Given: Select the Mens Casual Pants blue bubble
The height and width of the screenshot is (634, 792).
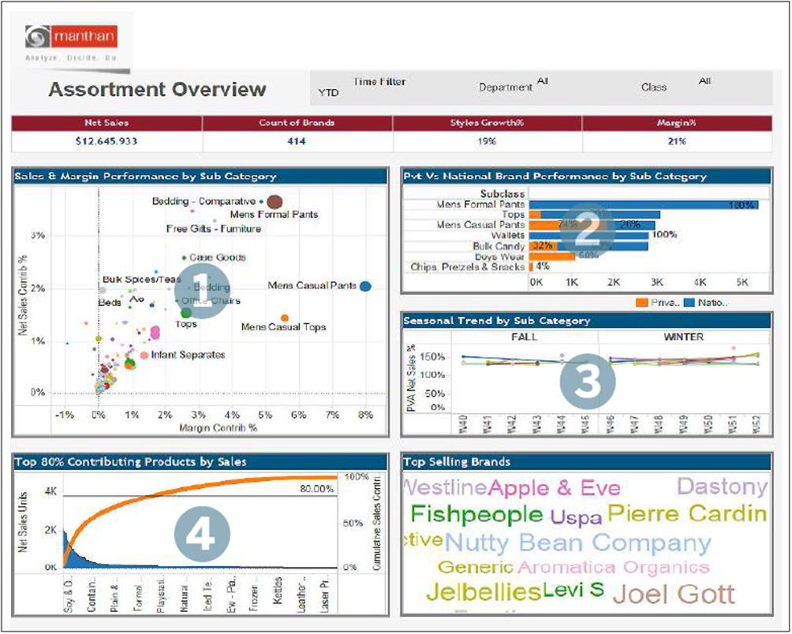Looking at the screenshot, I should click(x=365, y=286).
